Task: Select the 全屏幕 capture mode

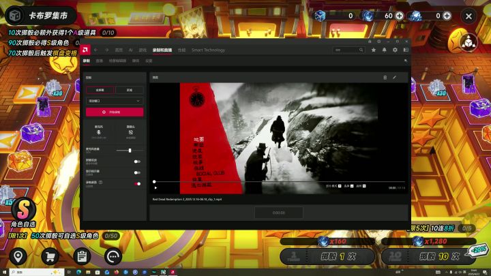Action: [100, 90]
